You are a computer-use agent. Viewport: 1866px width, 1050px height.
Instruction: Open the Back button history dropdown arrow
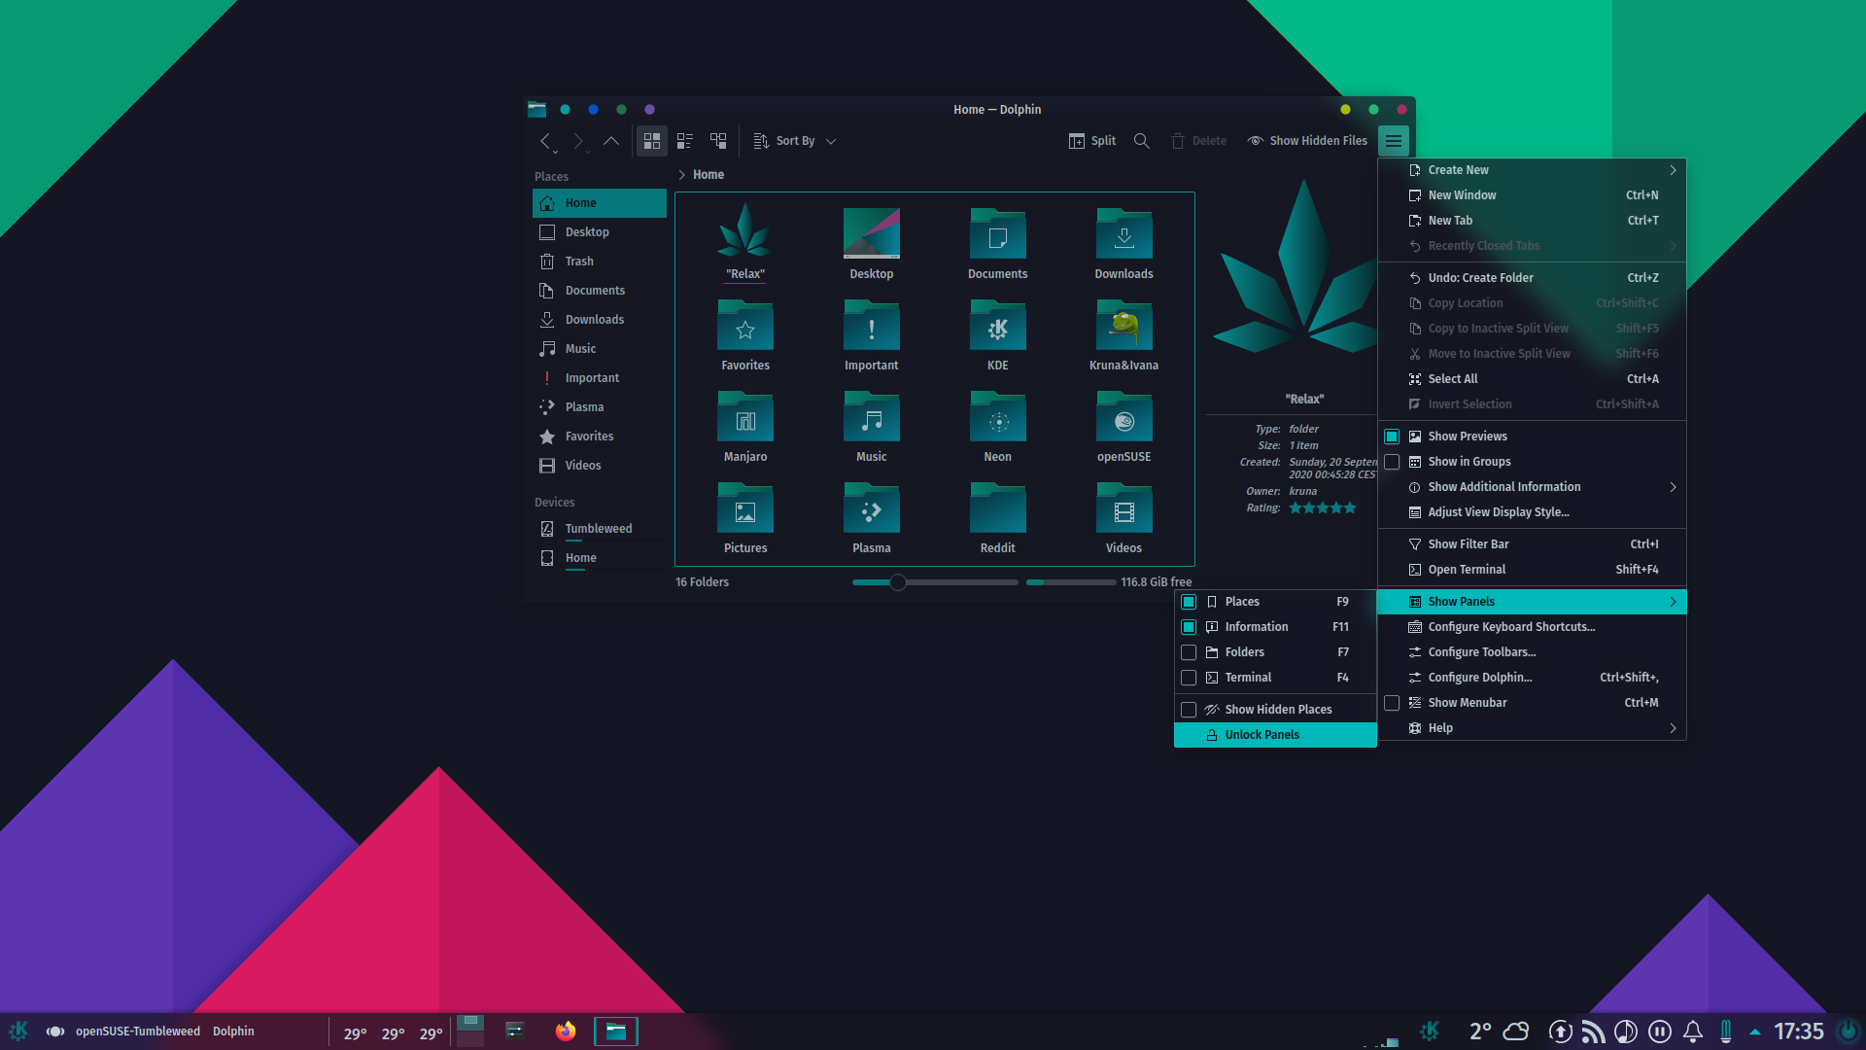pyautogui.click(x=556, y=152)
